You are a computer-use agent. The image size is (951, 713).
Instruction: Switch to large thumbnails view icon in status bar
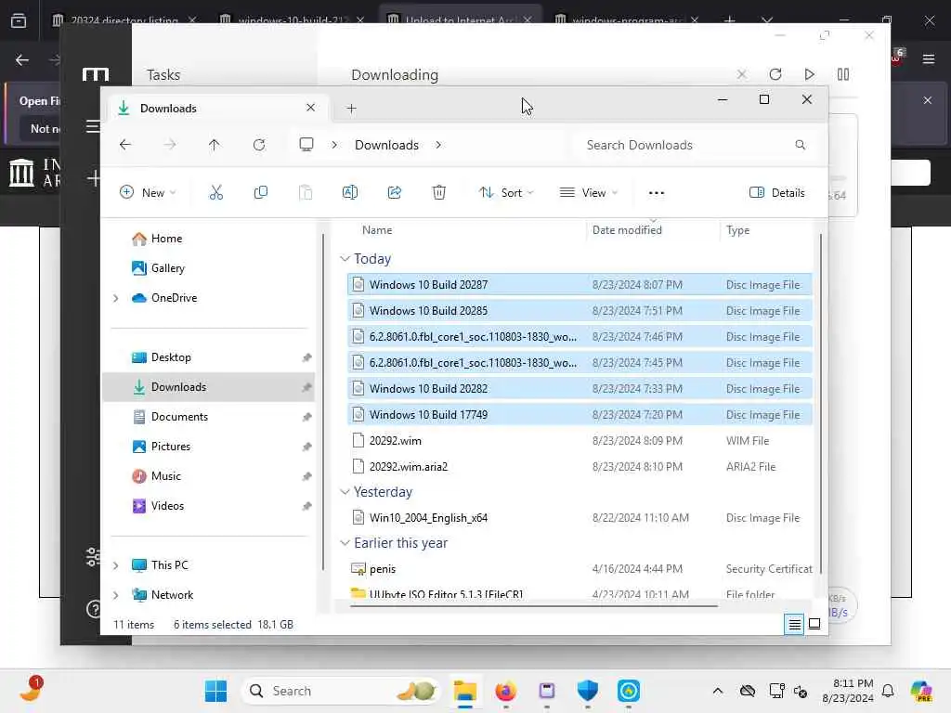pyautogui.click(x=814, y=624)
